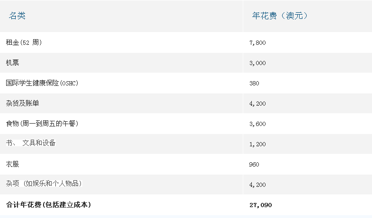Click the 27,090 total amount

click(260, 205)
